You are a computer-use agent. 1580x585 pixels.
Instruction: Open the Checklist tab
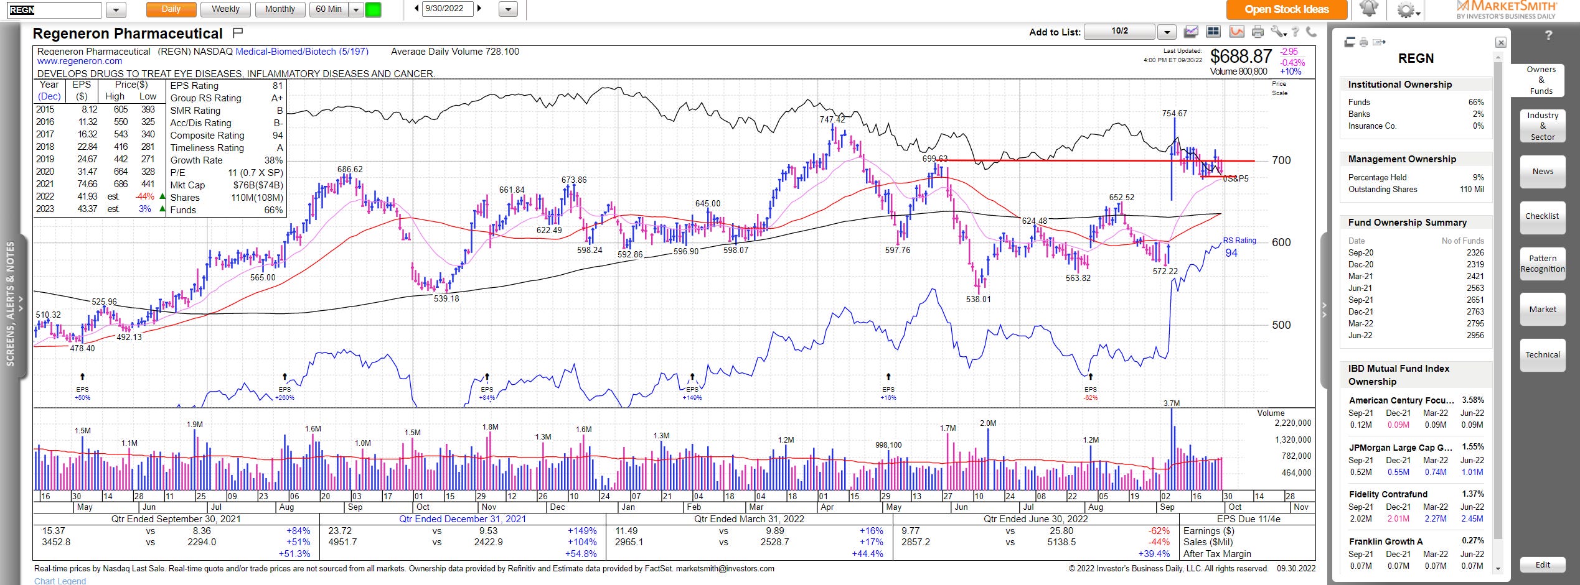coord(1542,216)
